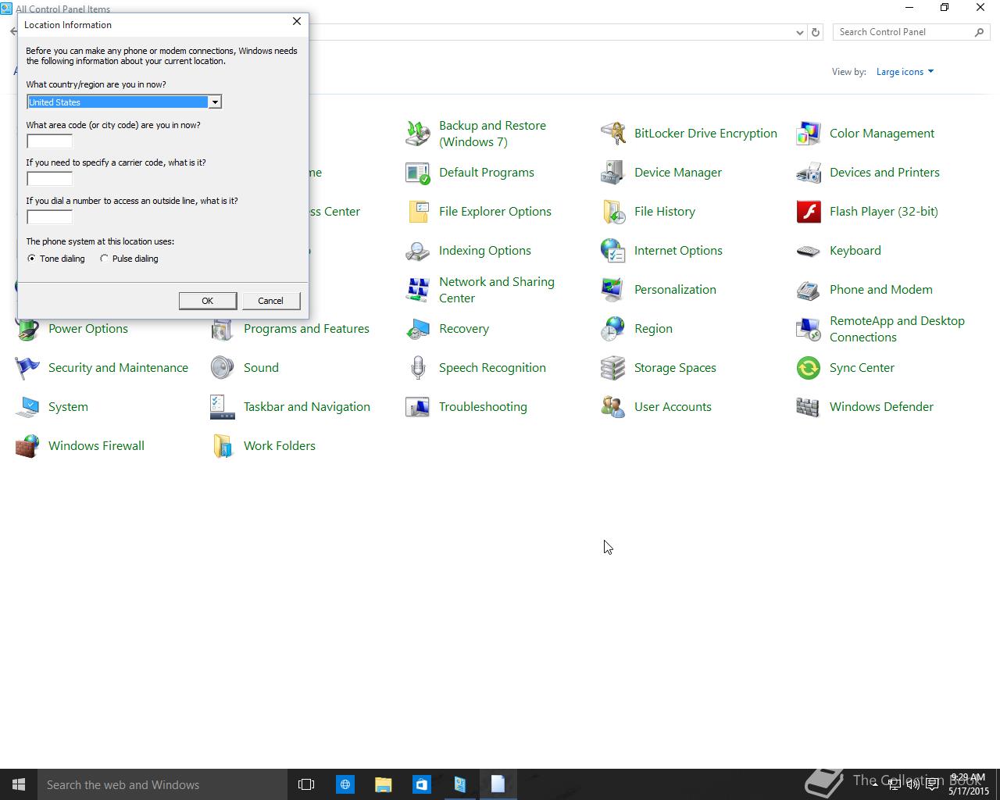The height and width of the screenshot is (800, 1000).
Task: Click the area code input field
Action: (x=49, y=141)
